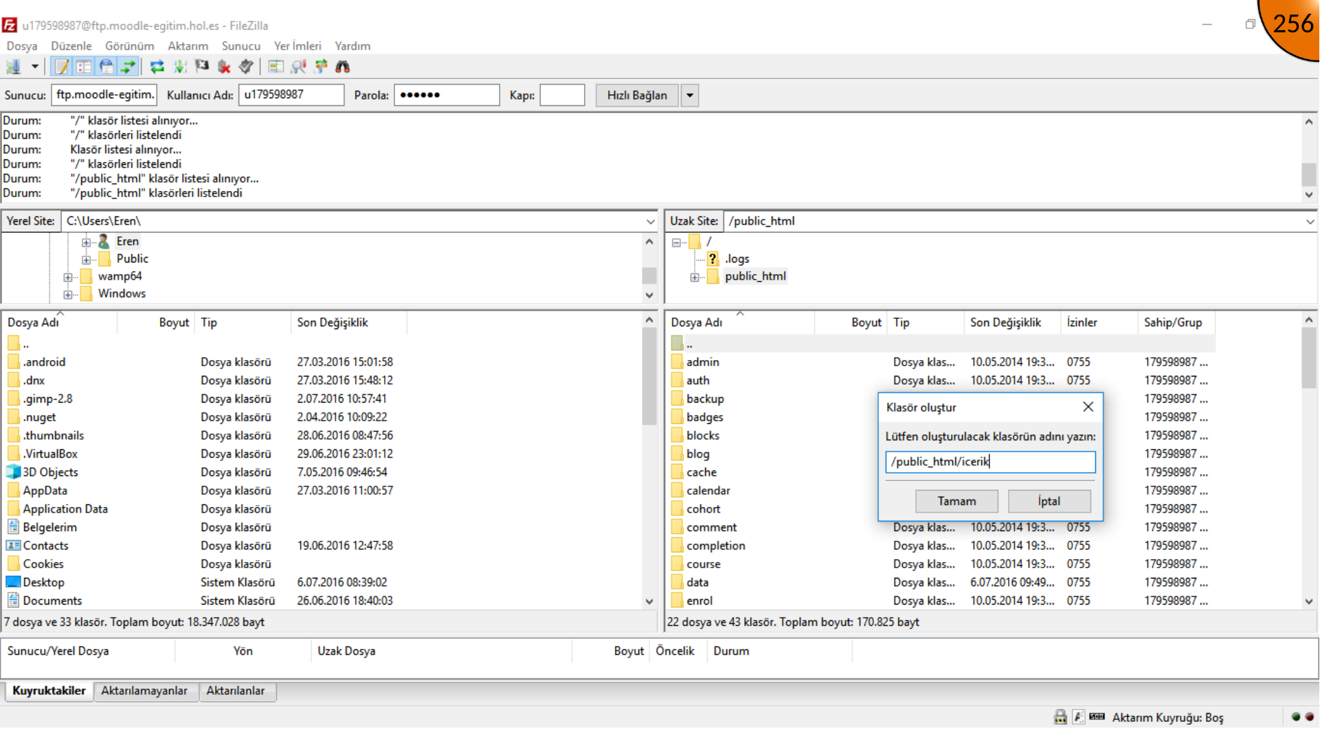The width and height of the screenshot is (1320, 742).
Task: Open the Görünüm menu
Action: tap(129, 46)
